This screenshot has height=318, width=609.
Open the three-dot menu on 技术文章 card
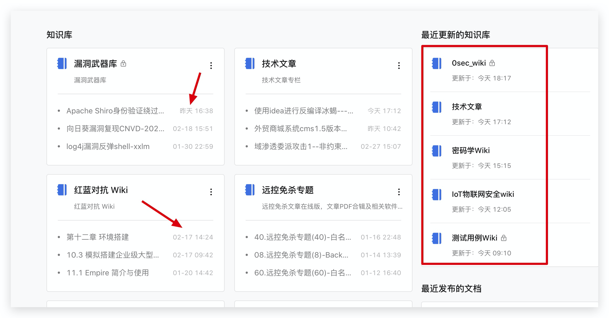click(399, 65)
